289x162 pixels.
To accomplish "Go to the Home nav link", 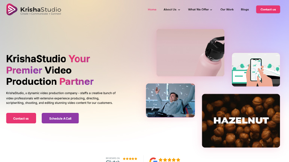I will pyautogui.click(x=152, y=9).
